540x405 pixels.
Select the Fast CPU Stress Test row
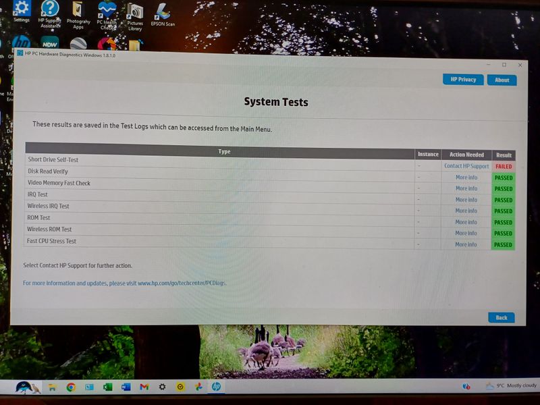pyautogui.click(x=270, y=243)
